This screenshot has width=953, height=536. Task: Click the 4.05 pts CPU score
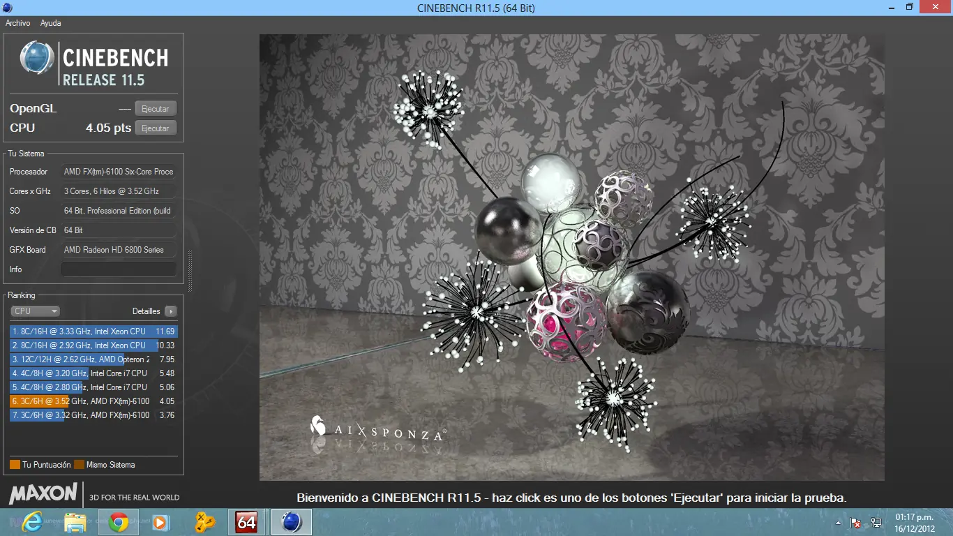pyautogui.click(x=108, y=128)
